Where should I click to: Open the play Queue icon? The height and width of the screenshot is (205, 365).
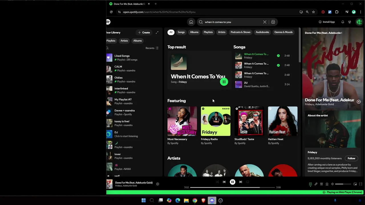(x=321, y=184)
